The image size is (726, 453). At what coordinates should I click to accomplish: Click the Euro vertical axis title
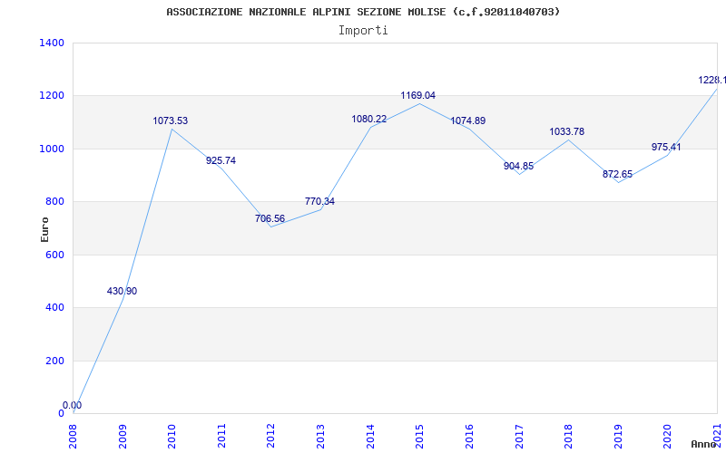[44, 229]
